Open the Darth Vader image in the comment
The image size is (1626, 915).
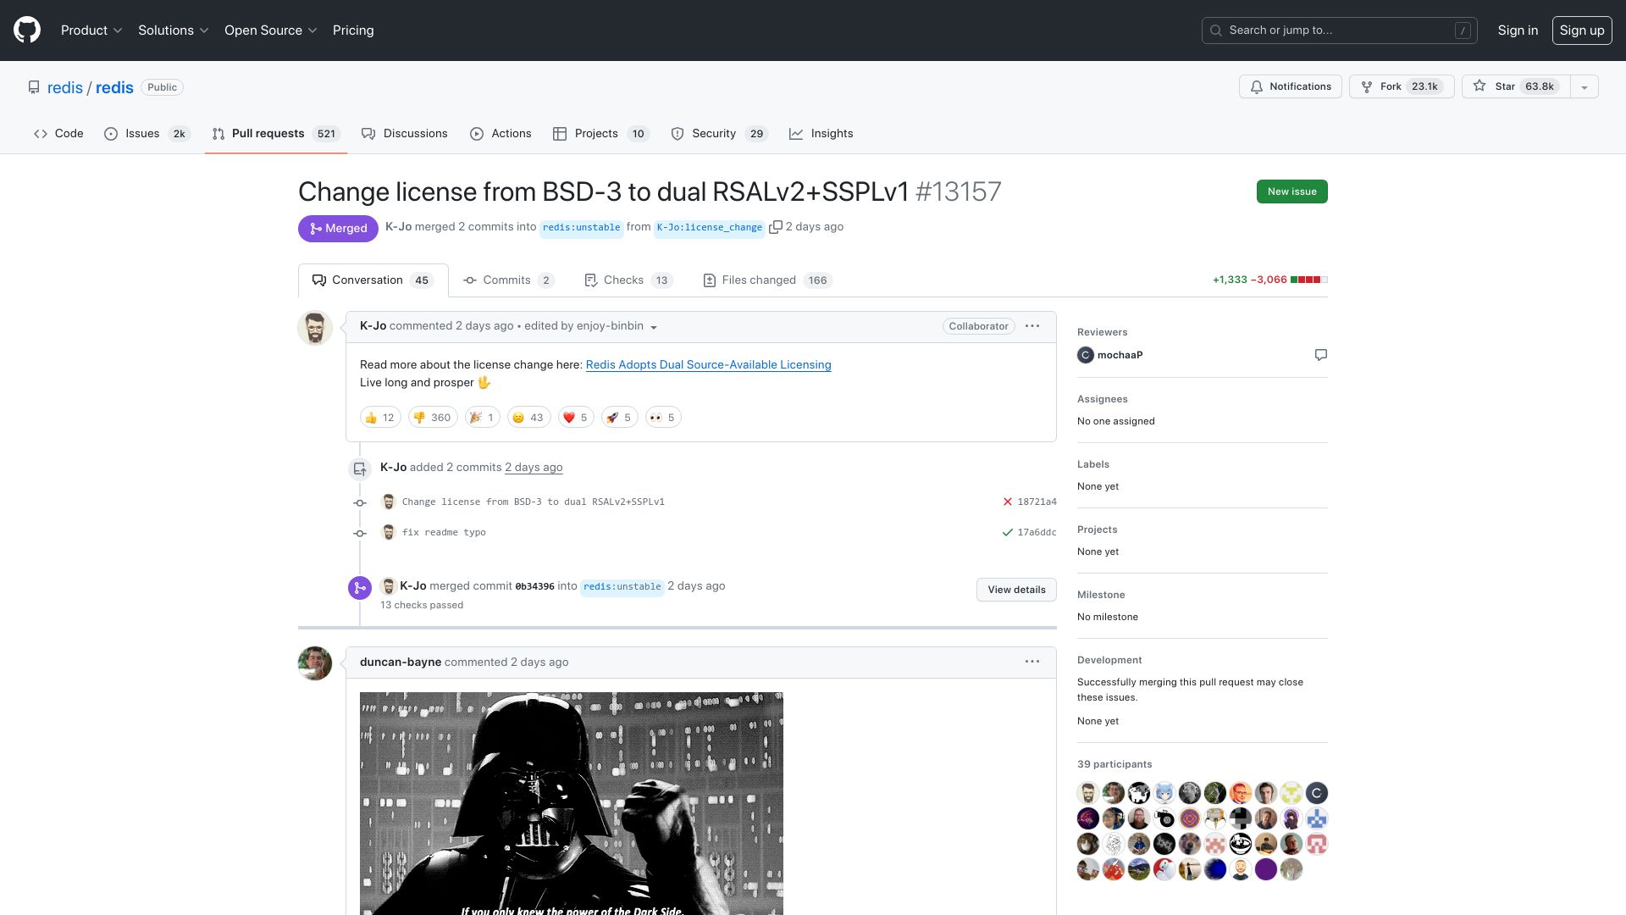point(572,803)
